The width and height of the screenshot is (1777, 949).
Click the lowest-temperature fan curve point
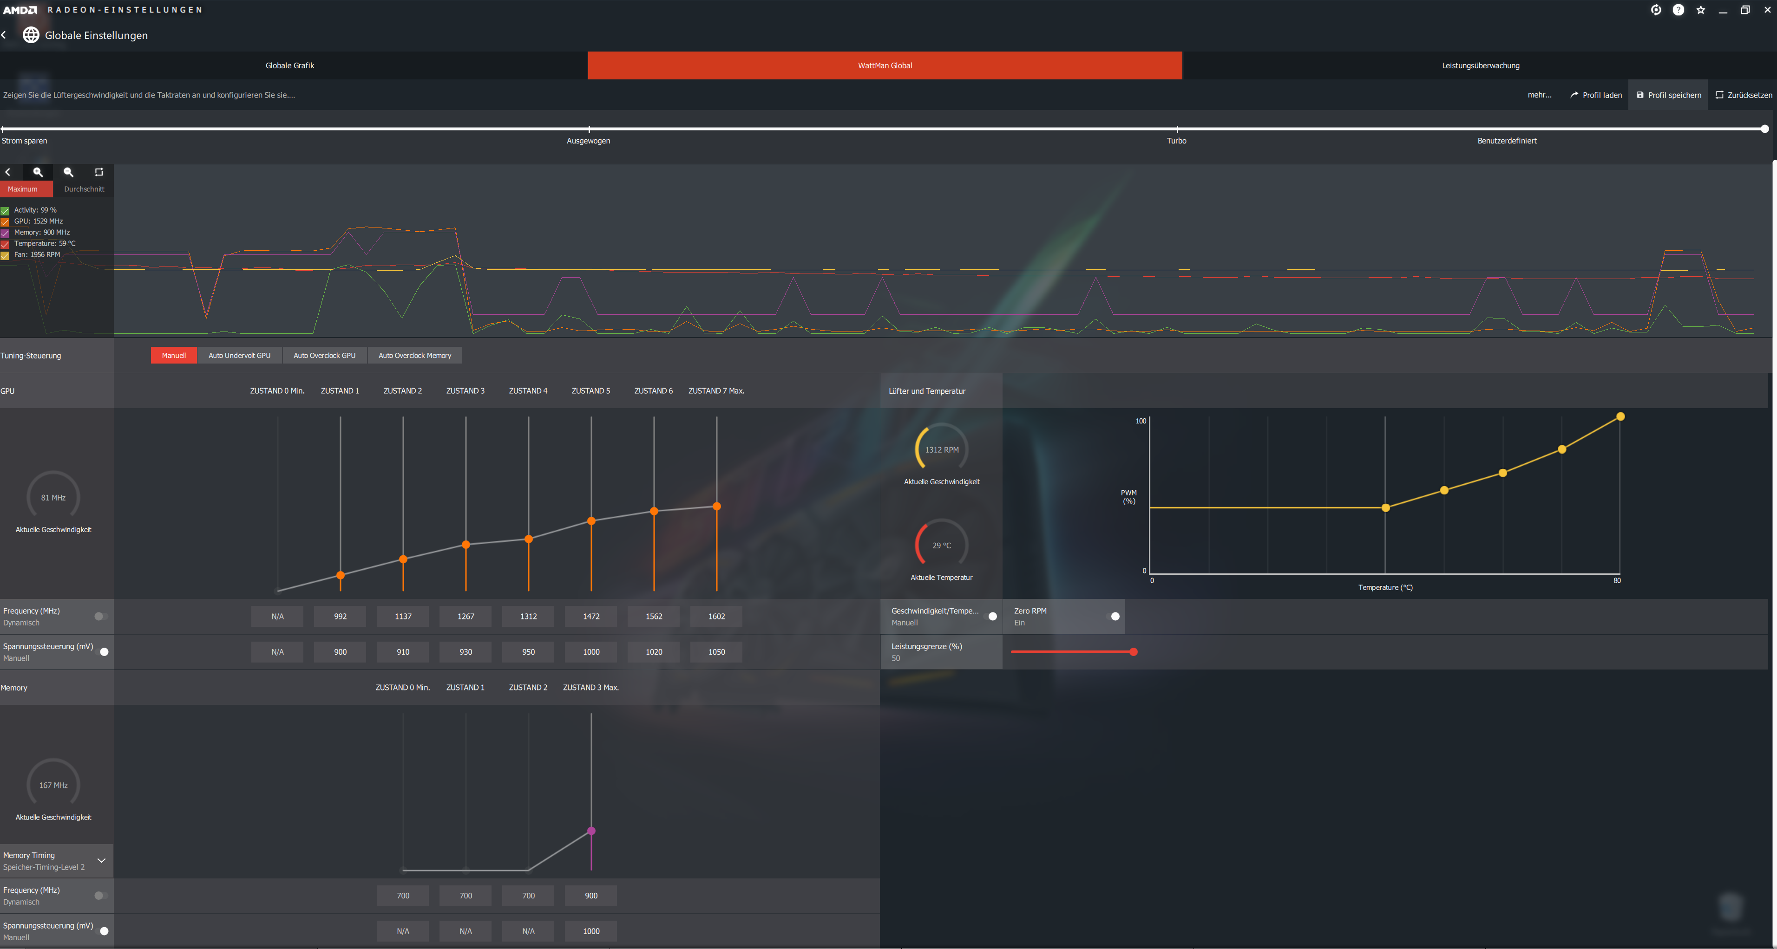[x=1385, y=508]
